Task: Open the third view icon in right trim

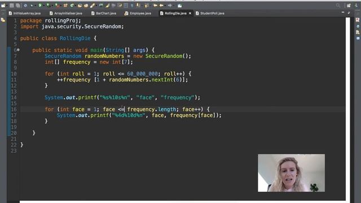Action: [358, 32]
